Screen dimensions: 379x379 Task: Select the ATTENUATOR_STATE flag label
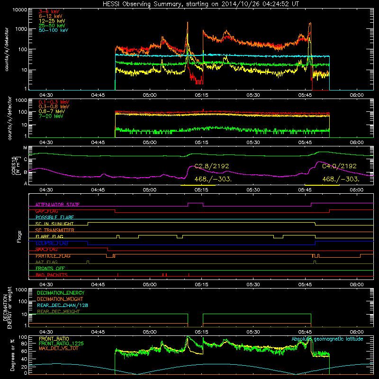pyautogui.click(x=57, y=205)
